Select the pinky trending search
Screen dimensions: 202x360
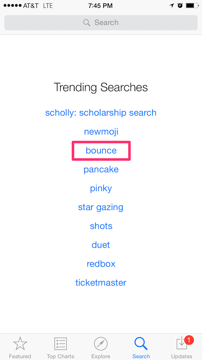coord(101,188)
